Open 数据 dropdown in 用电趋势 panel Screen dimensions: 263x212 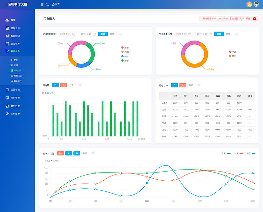point(194,85)
